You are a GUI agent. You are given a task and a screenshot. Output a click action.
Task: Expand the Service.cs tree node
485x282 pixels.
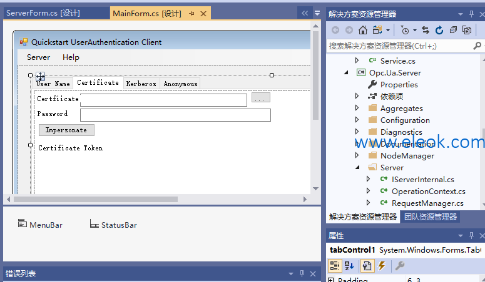pos(357,61)
